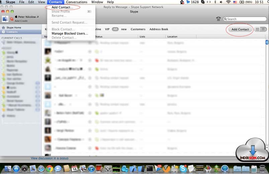Select the VIP contact filter
Screen dimensions: 269x174
pos(107,29)
